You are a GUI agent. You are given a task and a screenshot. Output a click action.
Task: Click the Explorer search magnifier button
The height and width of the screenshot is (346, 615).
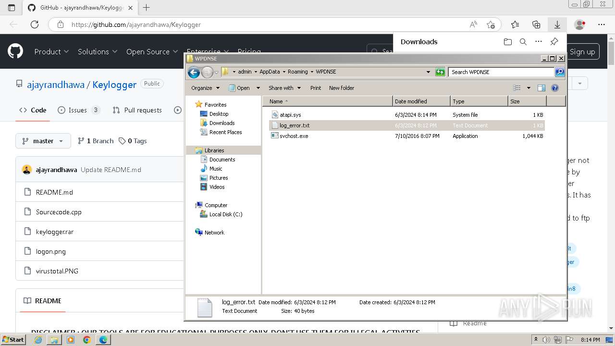(x=559, y=72)
